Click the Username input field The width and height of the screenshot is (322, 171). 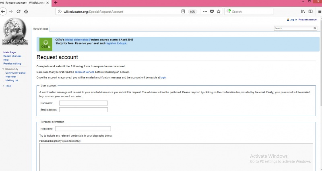[83, 103]
